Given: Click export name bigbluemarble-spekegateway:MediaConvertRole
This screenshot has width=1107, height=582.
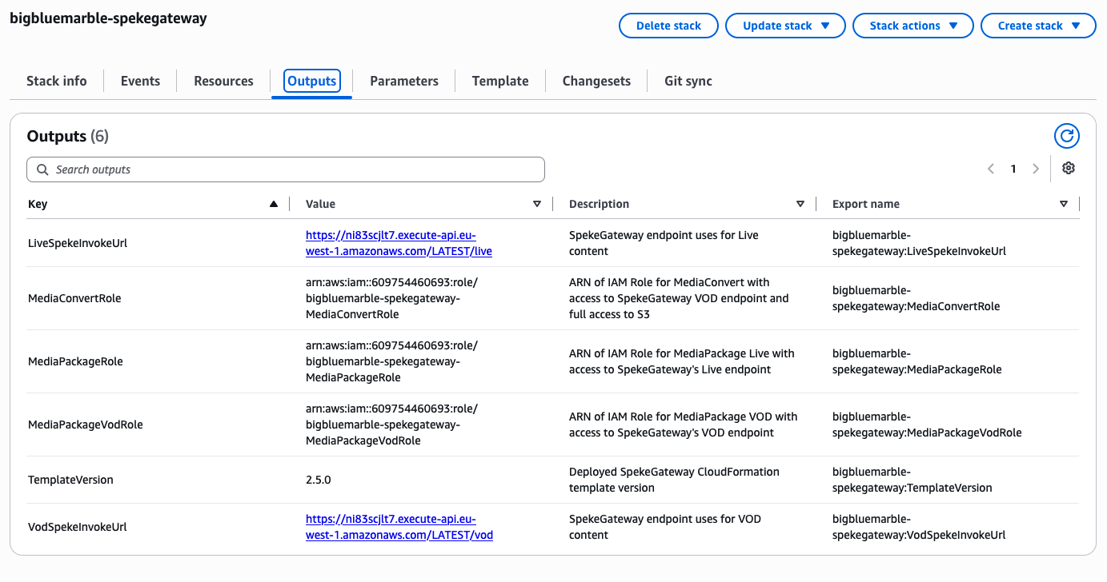Looking at the screenshot, I should pos(916,298).
